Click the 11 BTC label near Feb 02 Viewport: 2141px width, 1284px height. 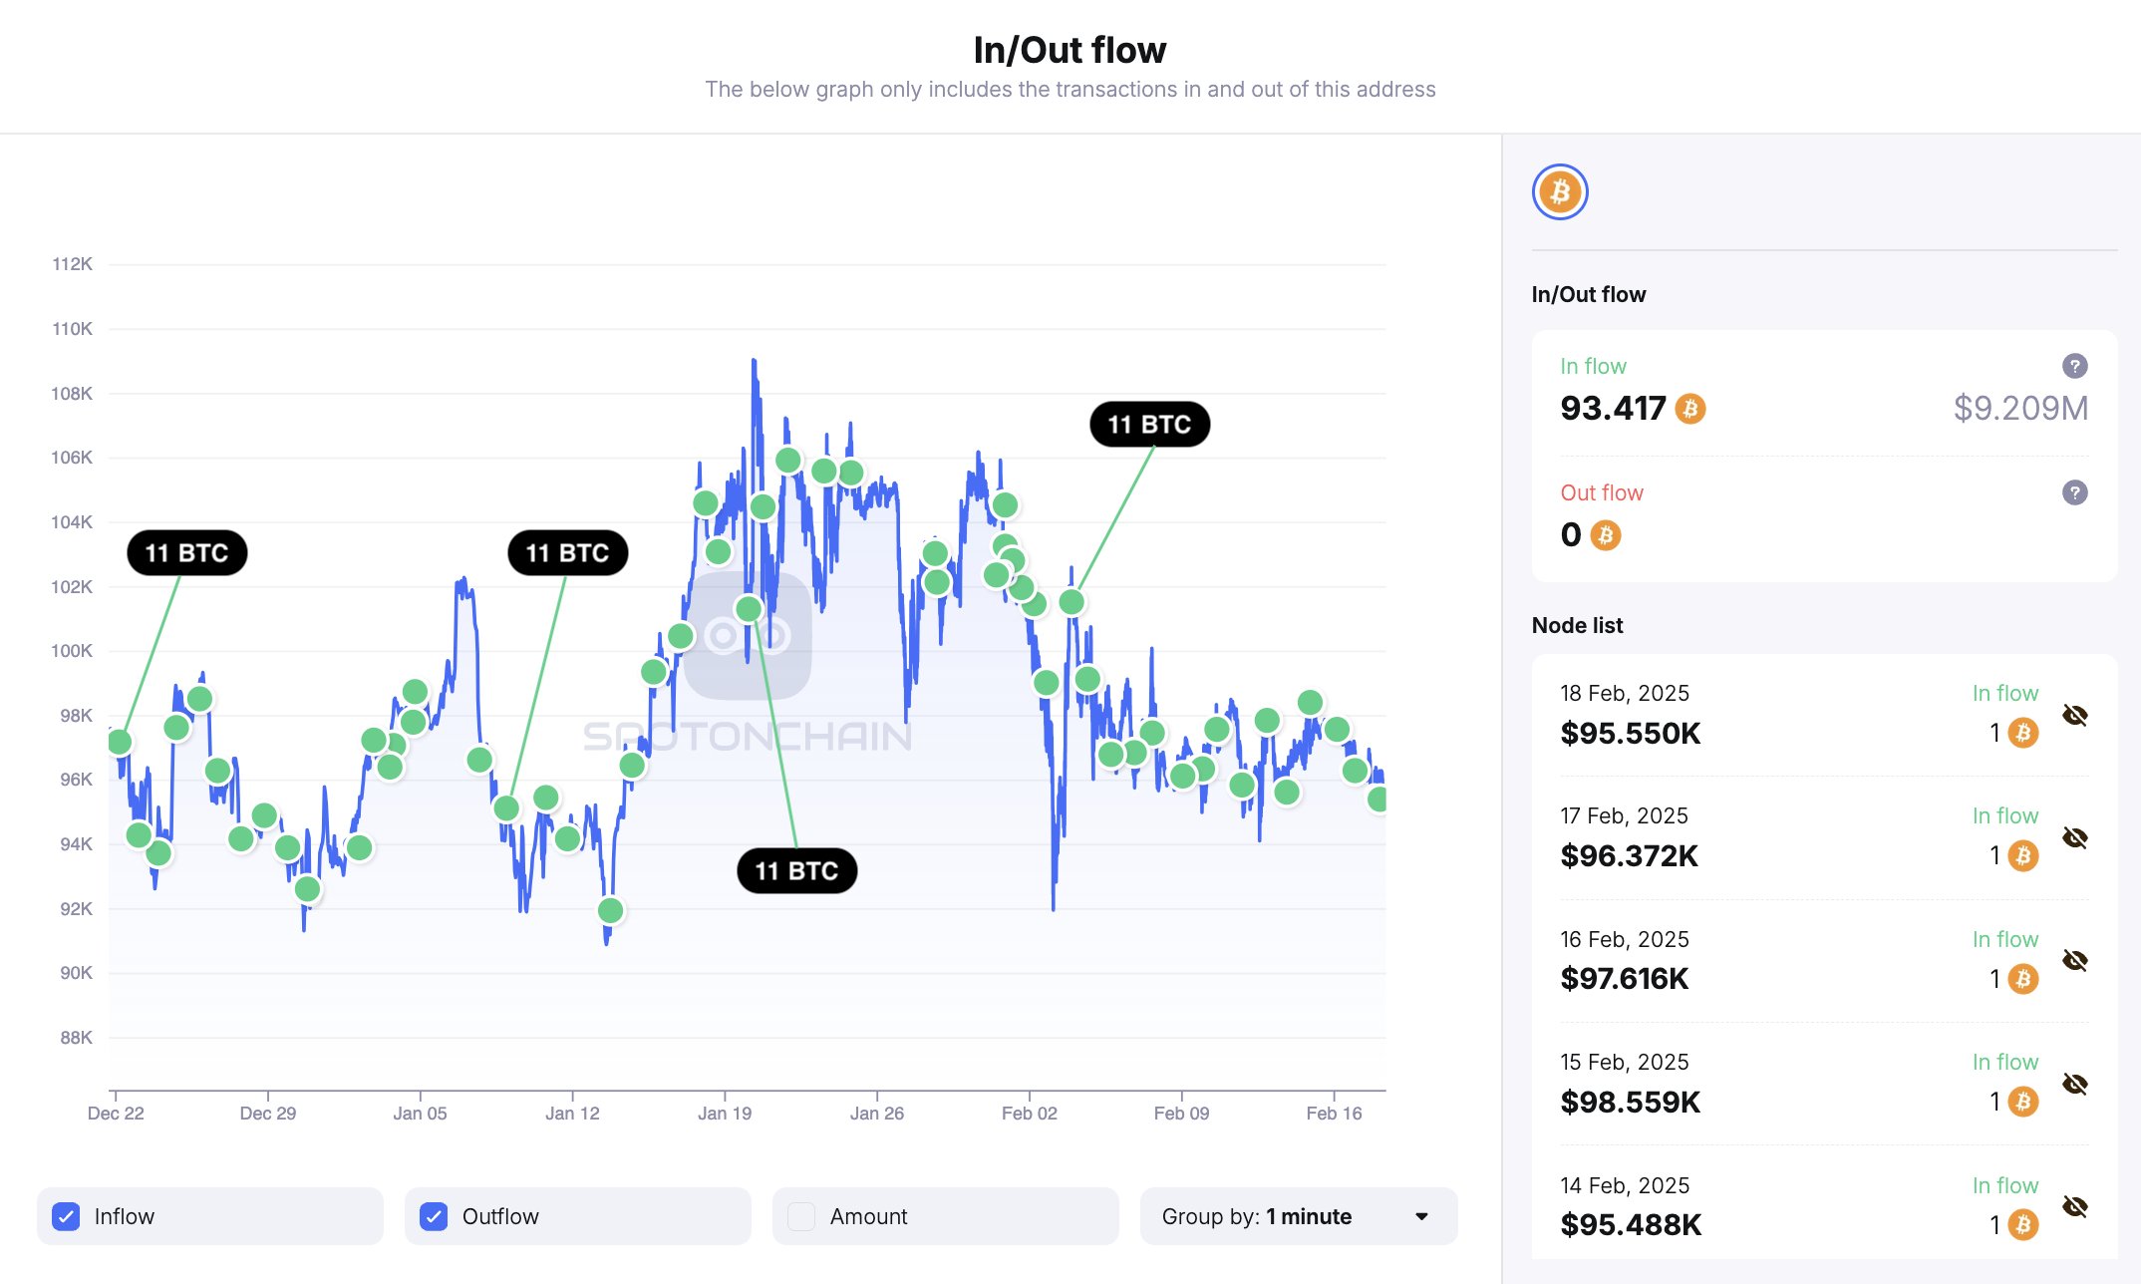coord(1149,425)
